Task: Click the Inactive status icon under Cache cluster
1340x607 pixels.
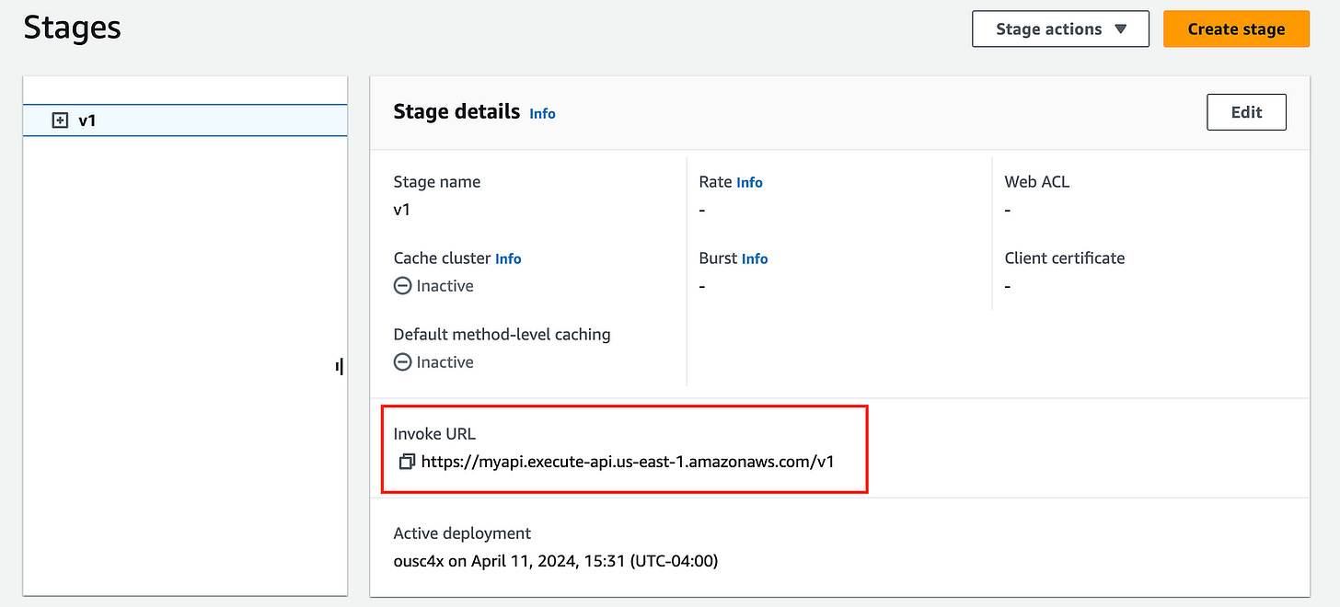Action: point(402,286)
